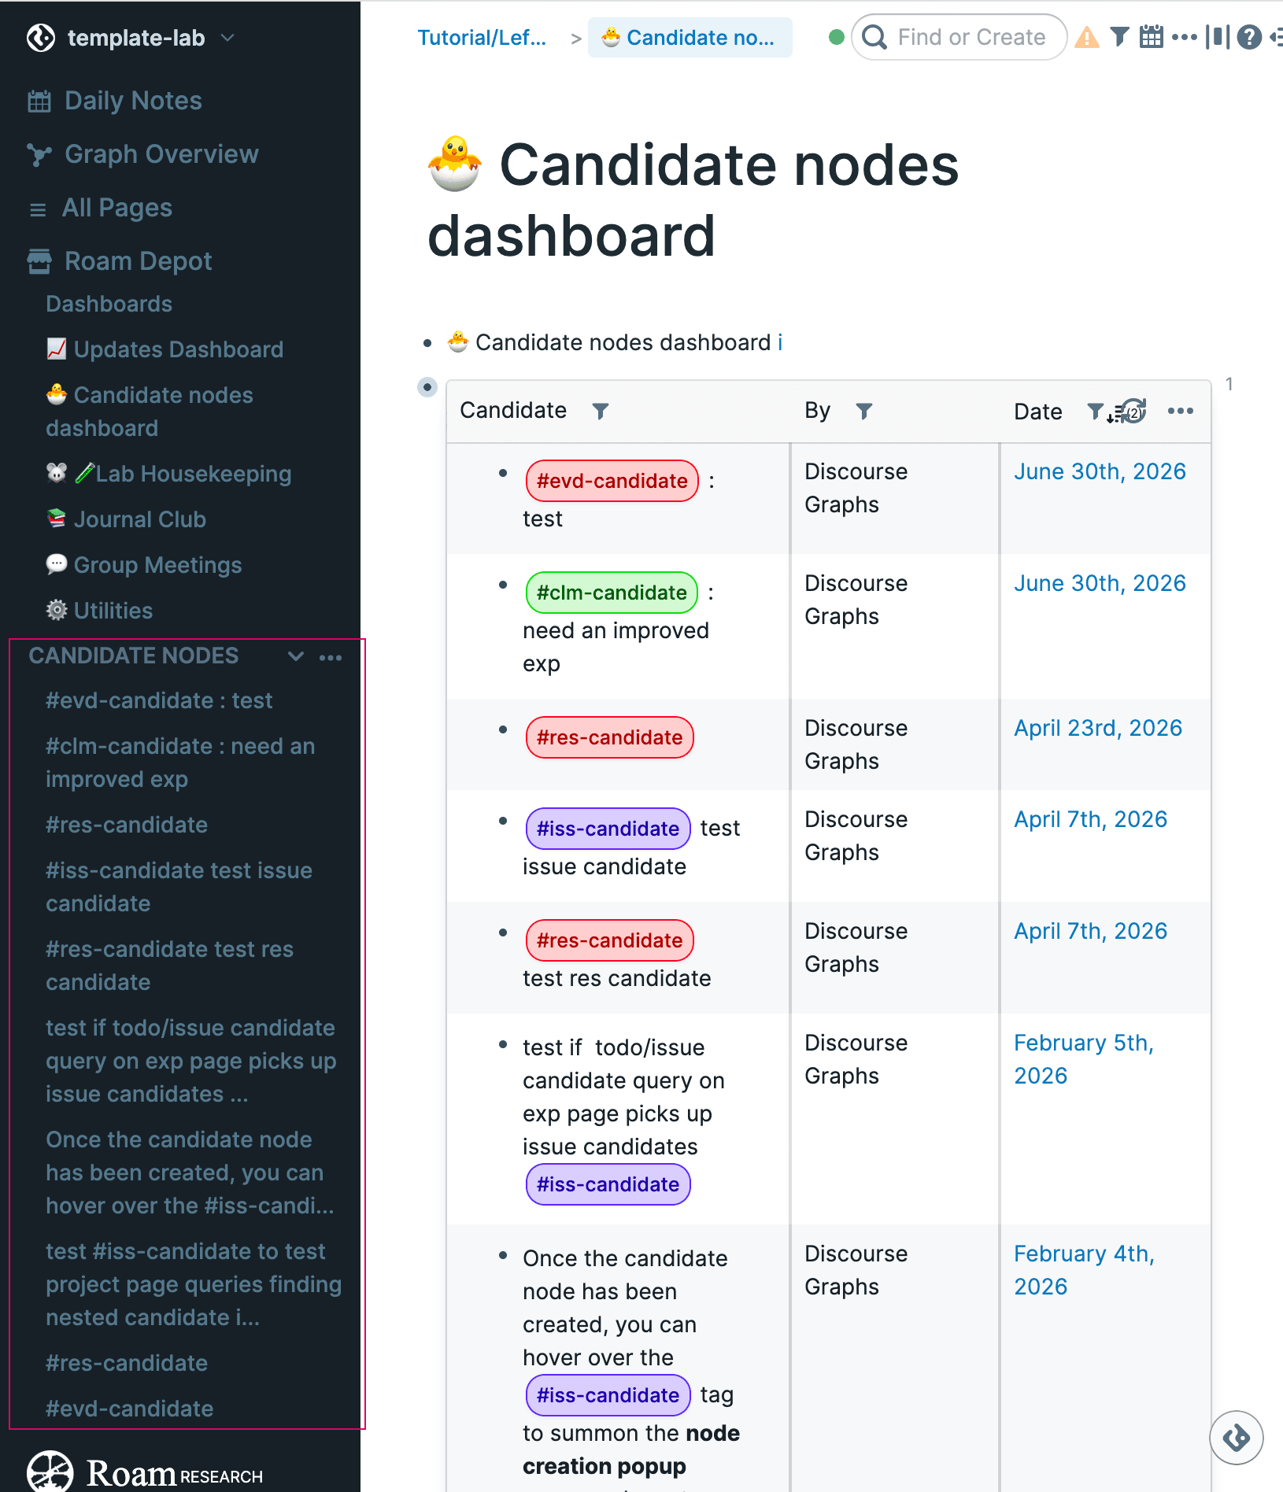Select the last plain #evd-candidate sidebar item
The width and height of the screenshot is (1283, 1492).
(130, 1409)
